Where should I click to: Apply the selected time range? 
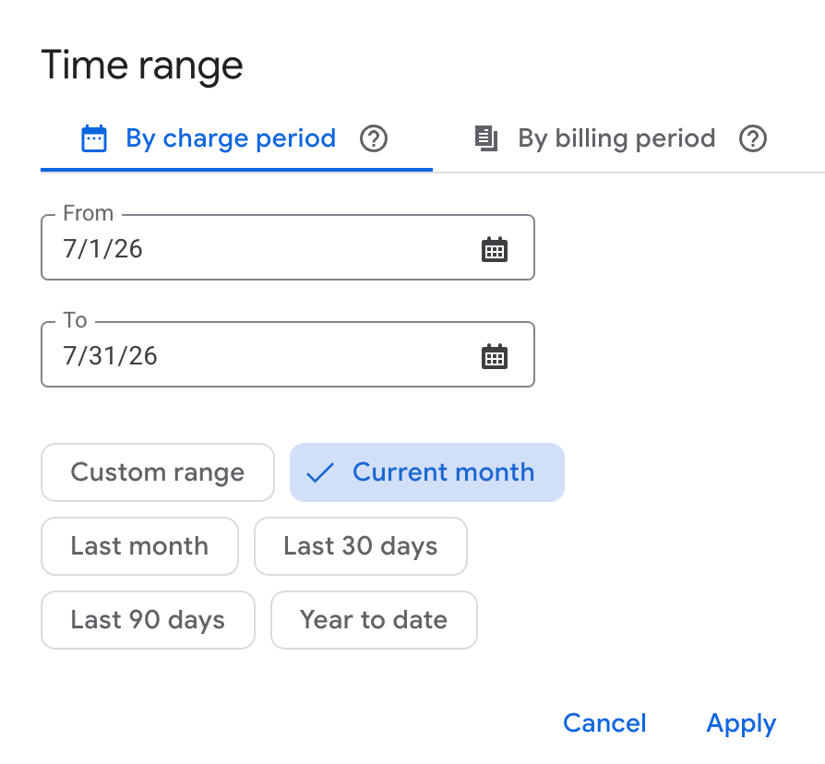click(741, 723)
